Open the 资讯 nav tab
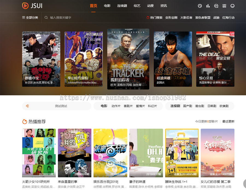Viewport: 246px width, 194px height. click(x=164, y=6)
